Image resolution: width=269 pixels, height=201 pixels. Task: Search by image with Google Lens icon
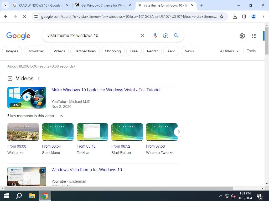pyautogui.click(x=165, y=36)
